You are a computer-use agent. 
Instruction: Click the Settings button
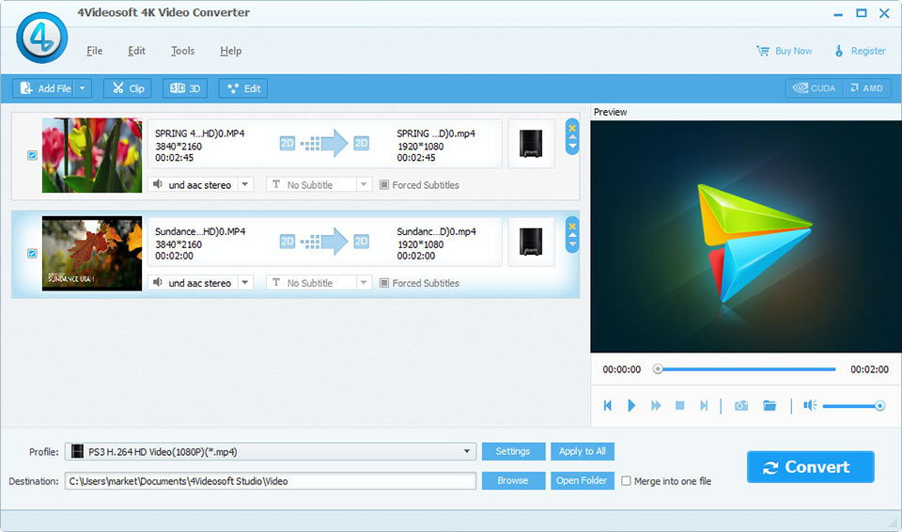tap(513, 451)
